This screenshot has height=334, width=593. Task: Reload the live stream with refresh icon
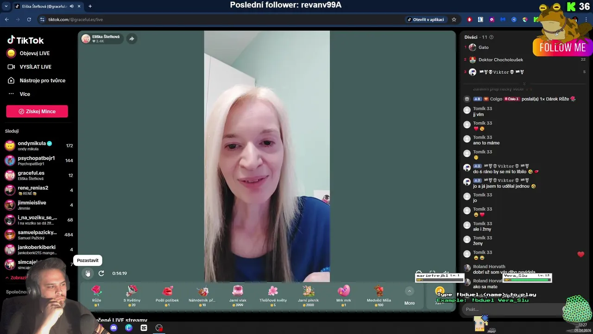[x=101, y=273]
